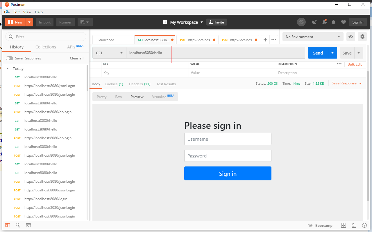Viewport: 372px width, 232px height.
Task: Open the Headers (11) response tab
Action: [139, 84]
